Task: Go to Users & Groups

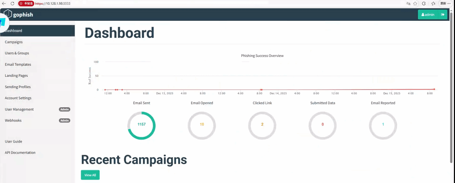Action: coord(17,53)
